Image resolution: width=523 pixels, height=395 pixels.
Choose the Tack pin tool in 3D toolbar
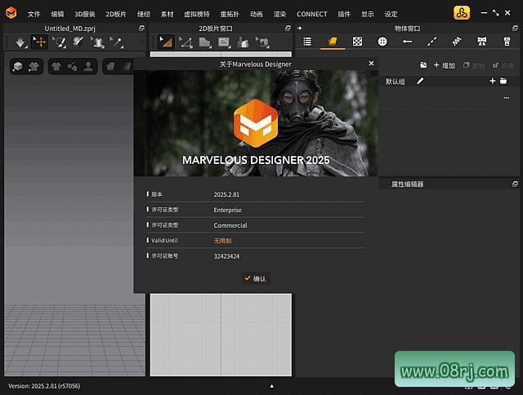(x=116, y=42)
